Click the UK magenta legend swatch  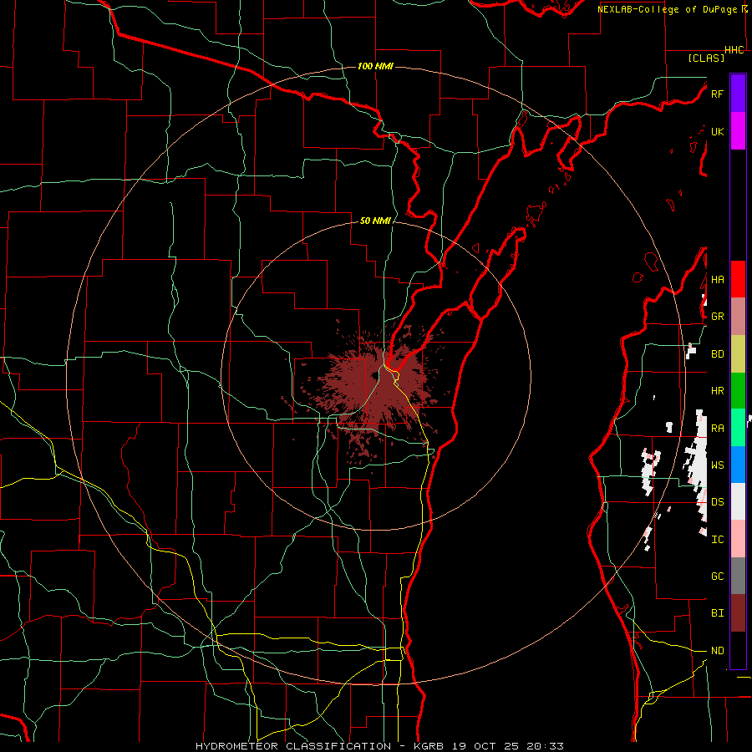click(738, 131)
